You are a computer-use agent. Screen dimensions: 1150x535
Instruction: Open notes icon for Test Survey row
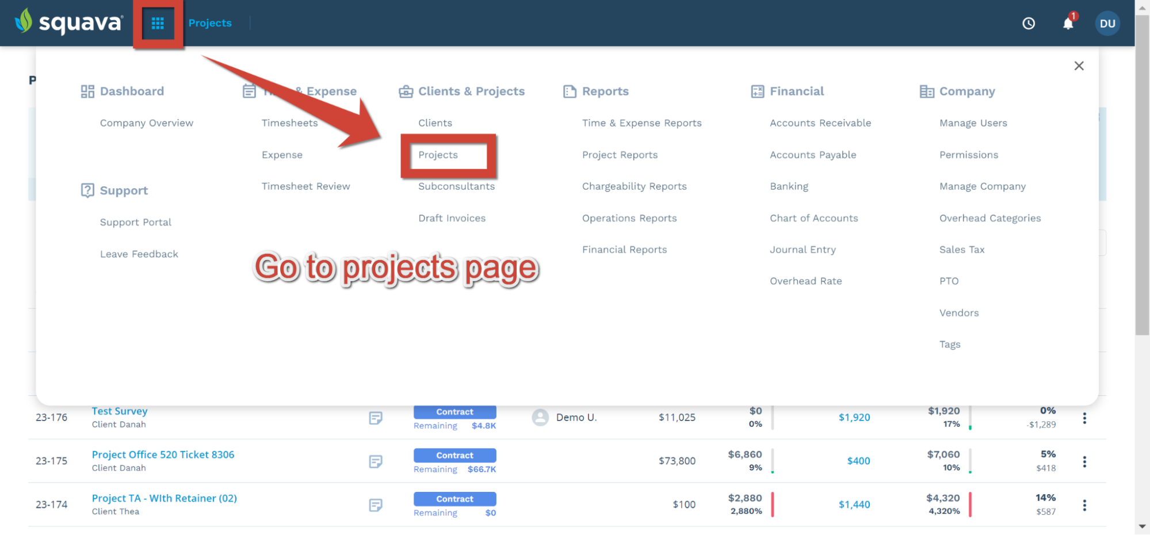coord(376,418)
